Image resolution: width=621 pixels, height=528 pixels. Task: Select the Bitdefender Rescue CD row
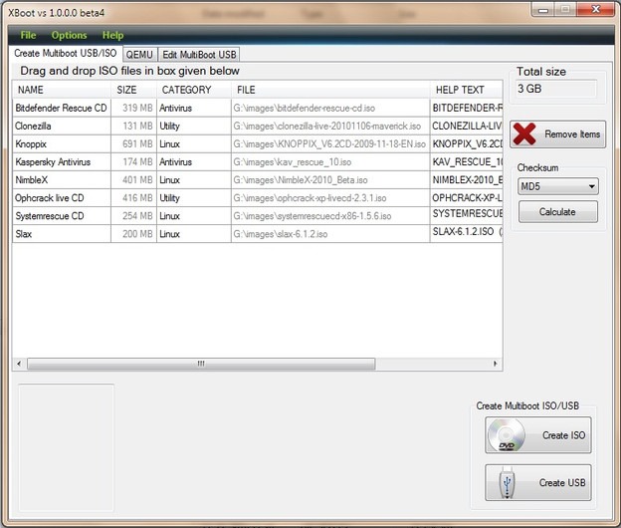258,108
